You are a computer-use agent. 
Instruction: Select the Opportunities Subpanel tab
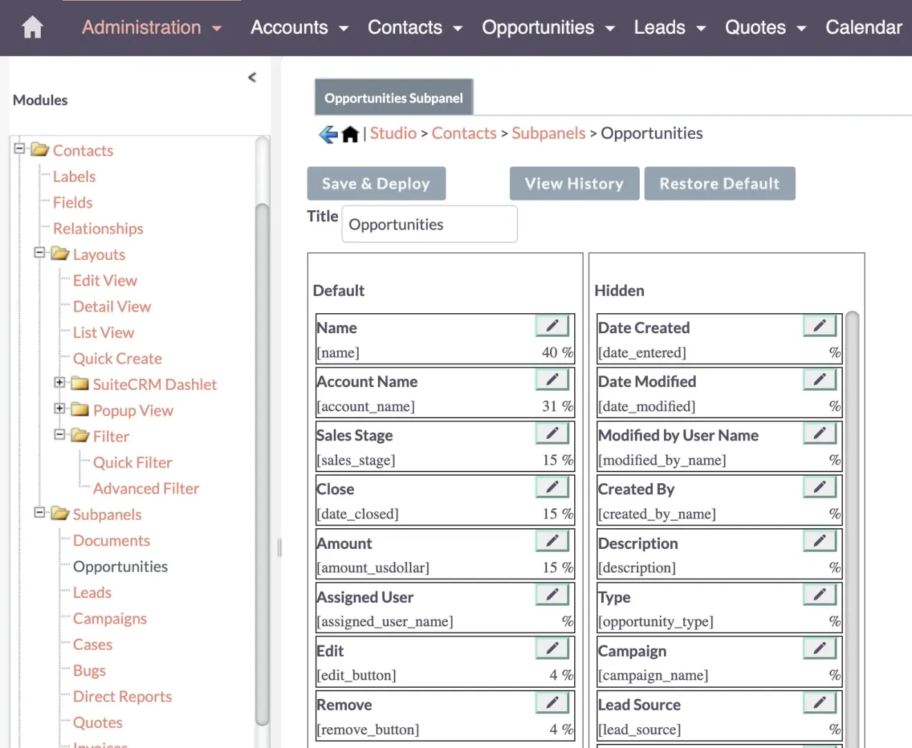click(x=393, y=97)
